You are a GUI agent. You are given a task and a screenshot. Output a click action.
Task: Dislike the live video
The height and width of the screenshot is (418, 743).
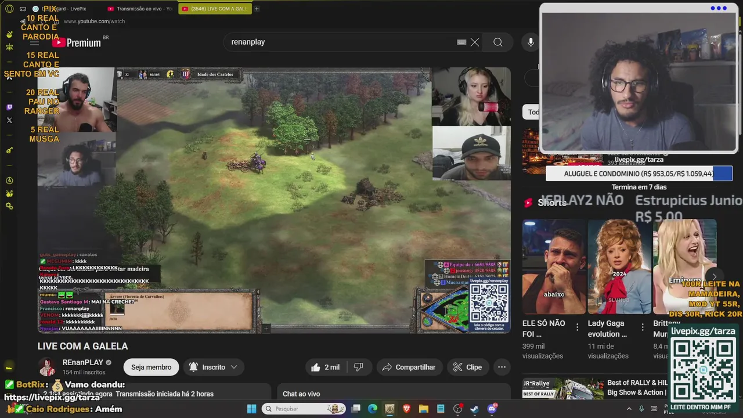(359, 367)
